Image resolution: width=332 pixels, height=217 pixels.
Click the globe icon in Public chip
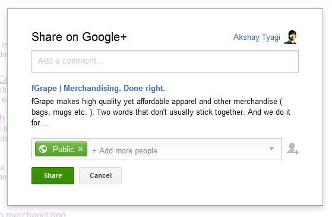tap(43, 149)
